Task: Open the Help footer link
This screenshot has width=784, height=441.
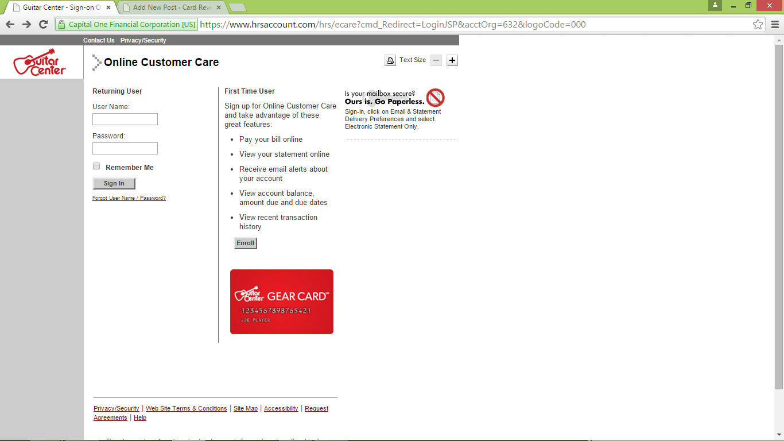Action: pos(140,417)
